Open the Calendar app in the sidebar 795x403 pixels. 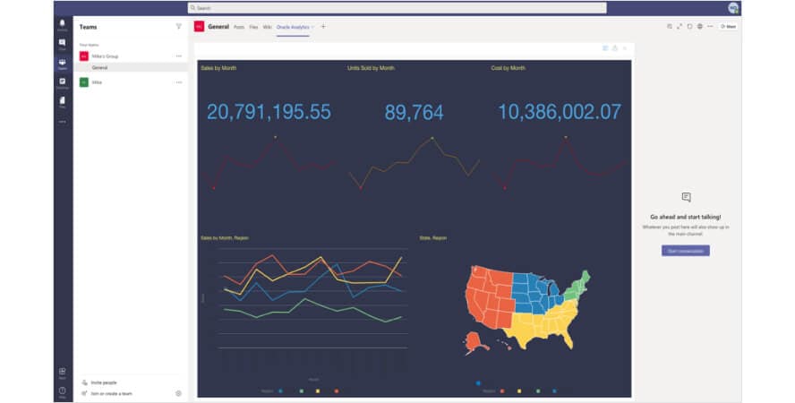click(62, 82)
